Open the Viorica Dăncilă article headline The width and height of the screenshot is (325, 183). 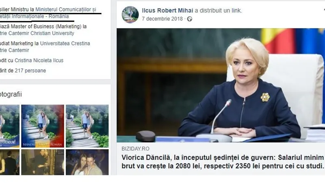223,162
